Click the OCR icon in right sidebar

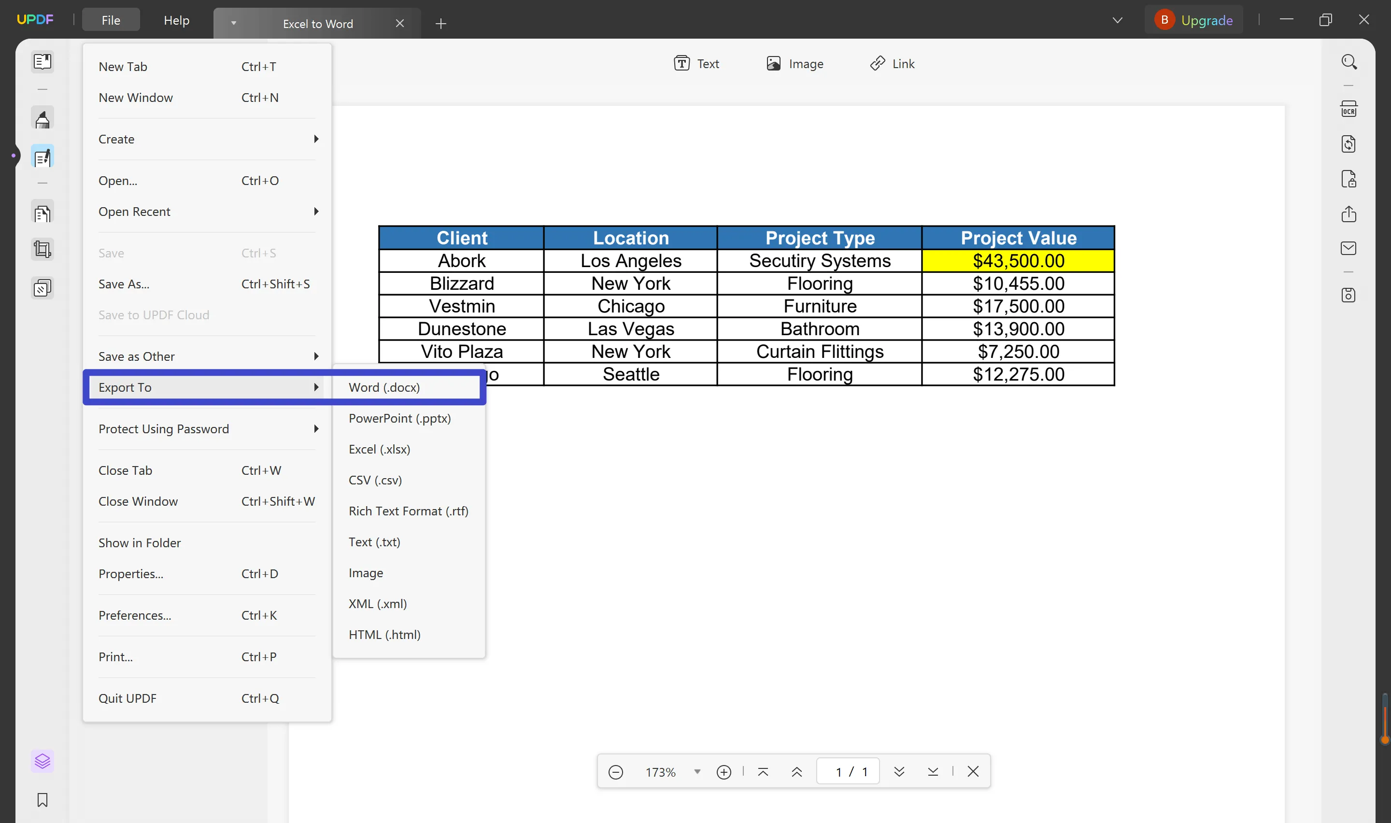[x=1348, y=109]
